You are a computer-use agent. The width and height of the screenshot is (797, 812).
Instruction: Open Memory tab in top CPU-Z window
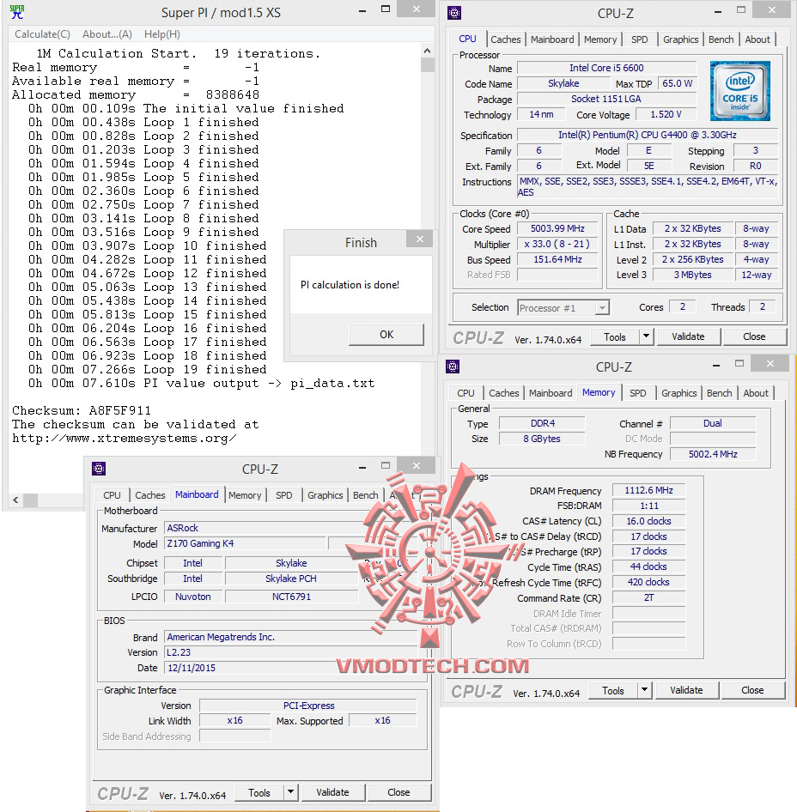point(600,39)
